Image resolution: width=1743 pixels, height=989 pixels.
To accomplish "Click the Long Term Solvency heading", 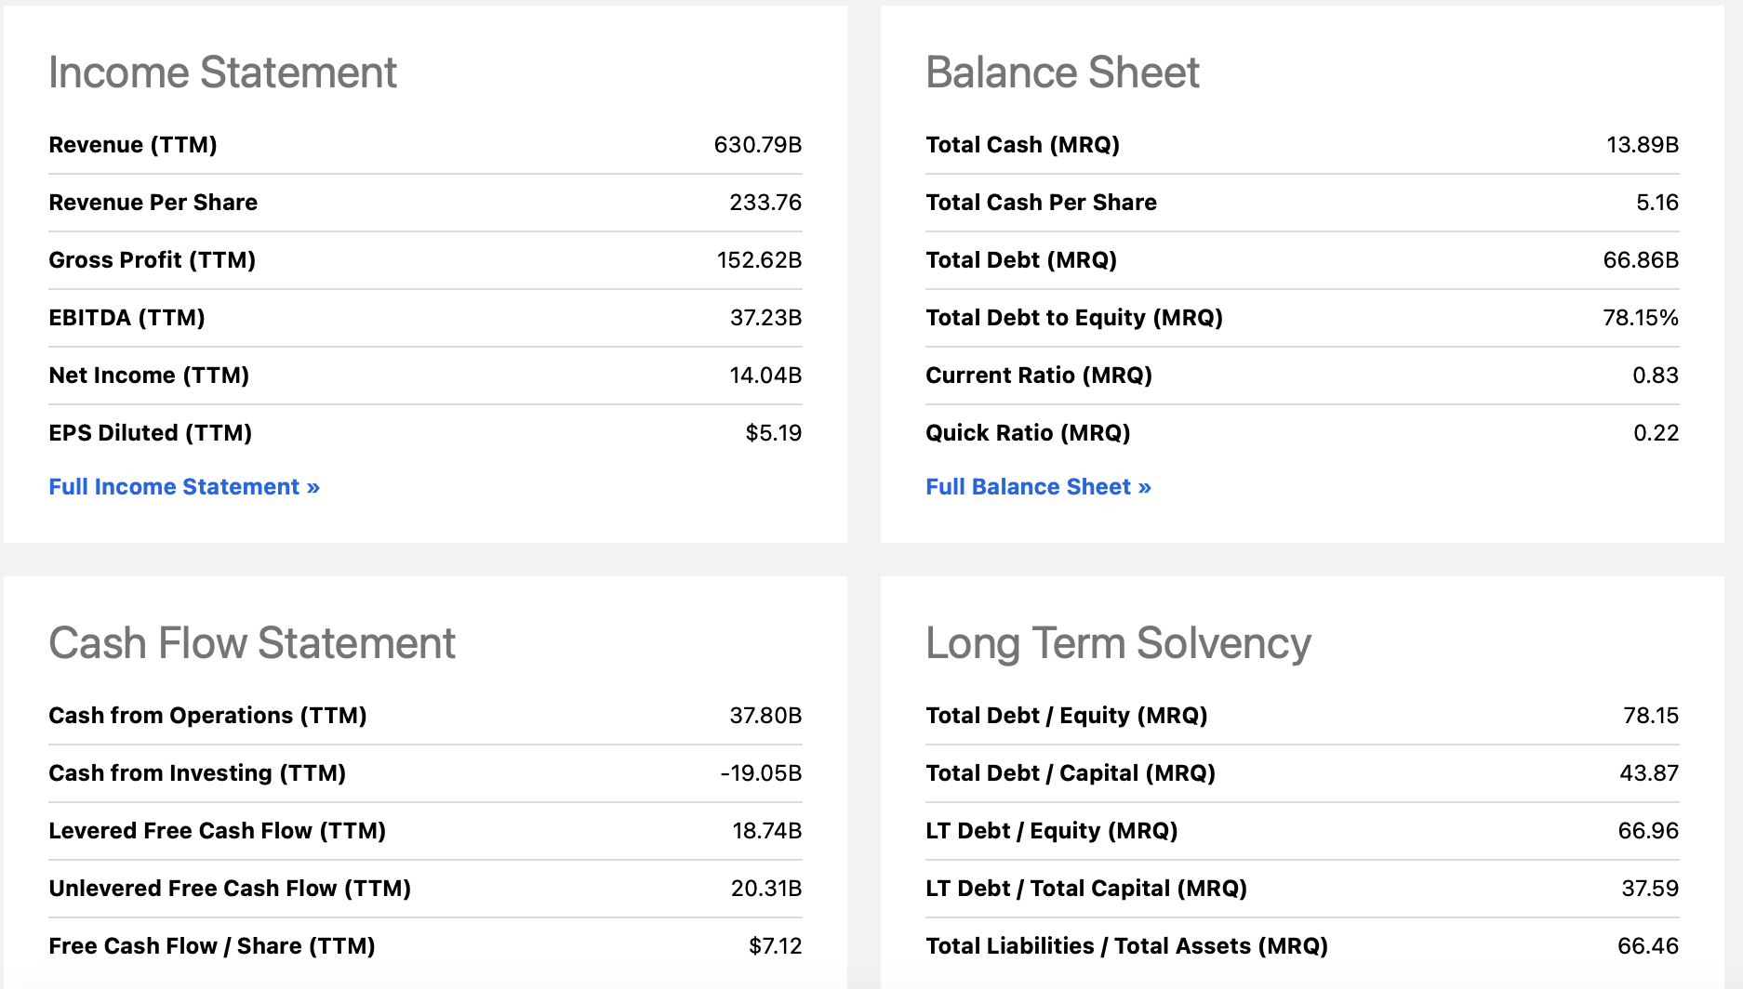I will click(1118, 643).
